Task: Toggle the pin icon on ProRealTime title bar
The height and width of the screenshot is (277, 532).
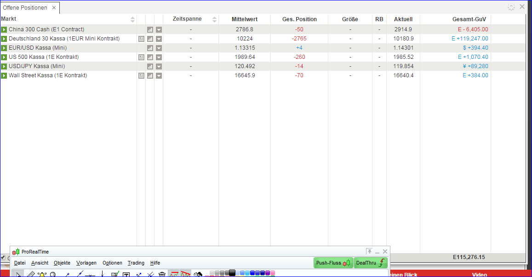Action: pyautogui.click(x=370, y=251)
